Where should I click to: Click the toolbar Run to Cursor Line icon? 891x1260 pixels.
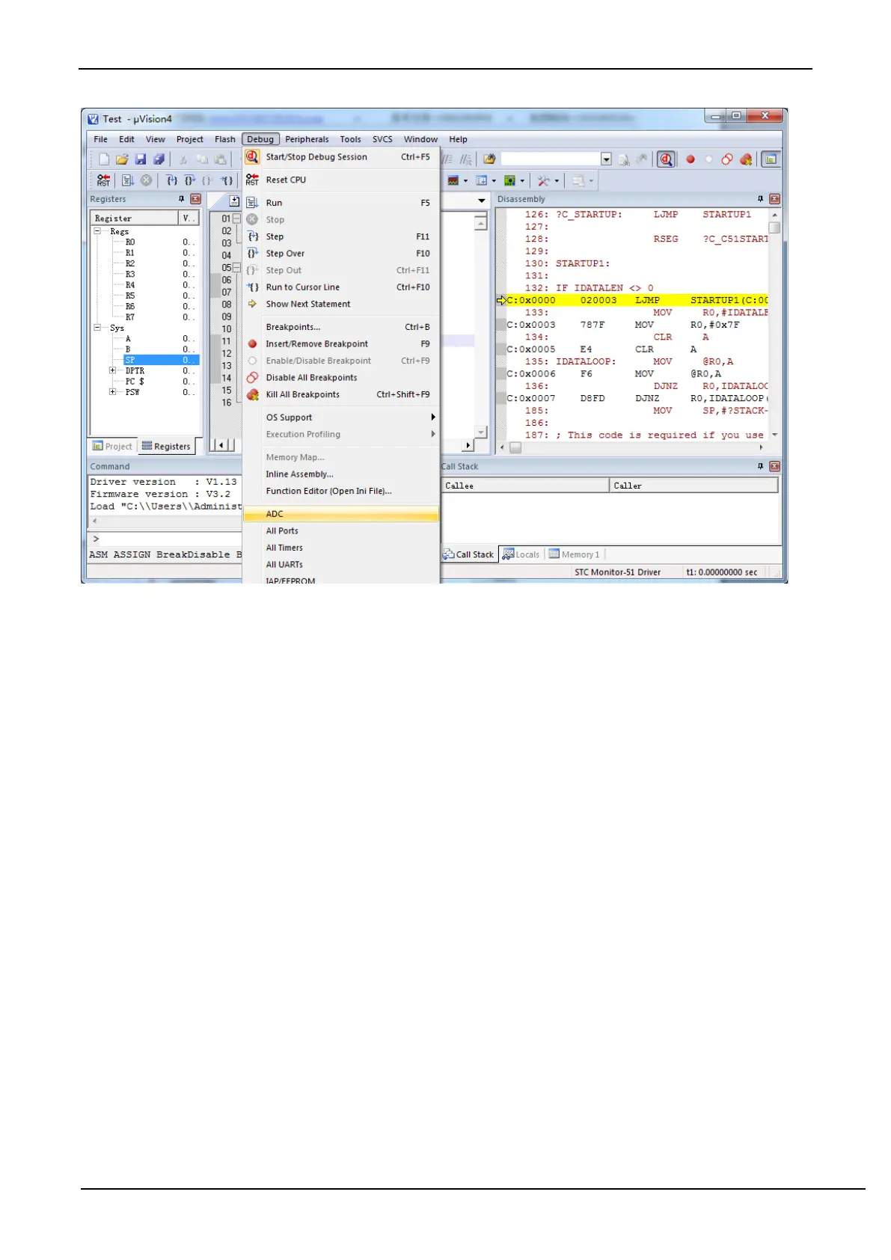226,180
